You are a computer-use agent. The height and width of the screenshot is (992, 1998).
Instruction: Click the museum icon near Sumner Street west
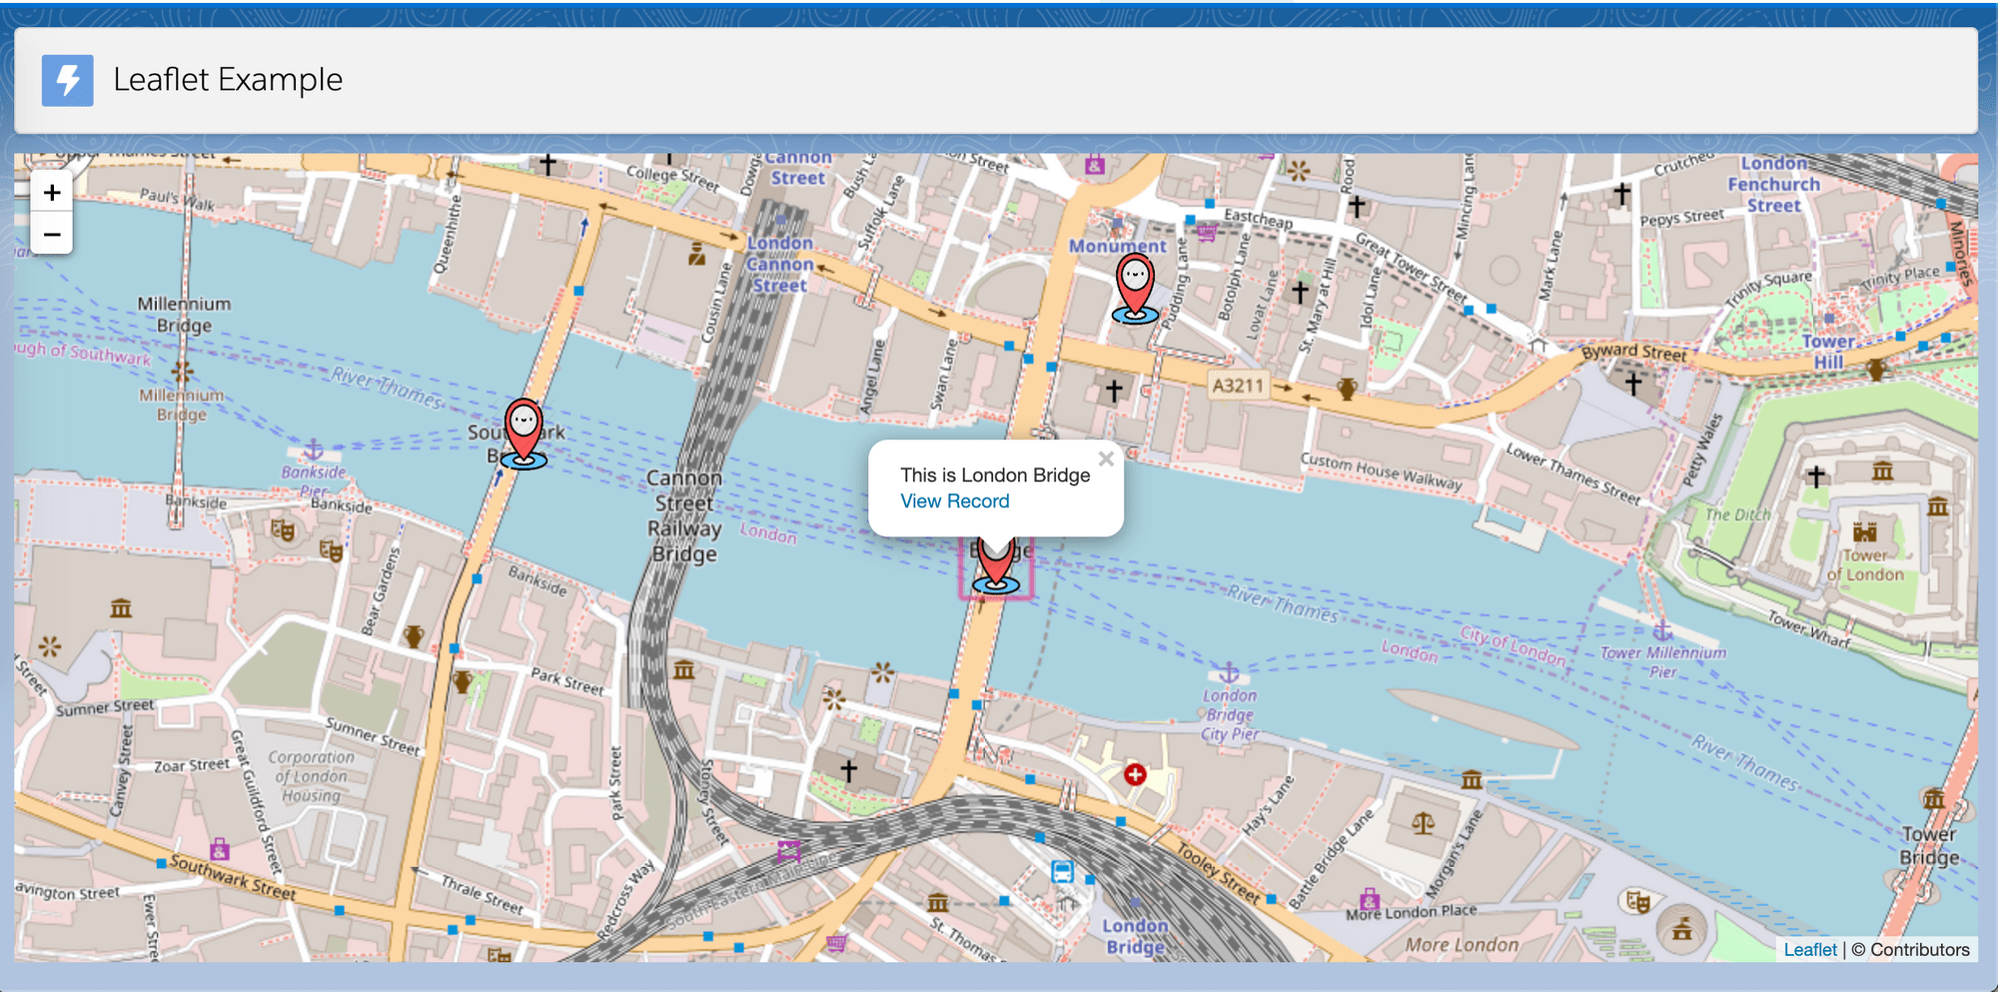pos(121,607)
